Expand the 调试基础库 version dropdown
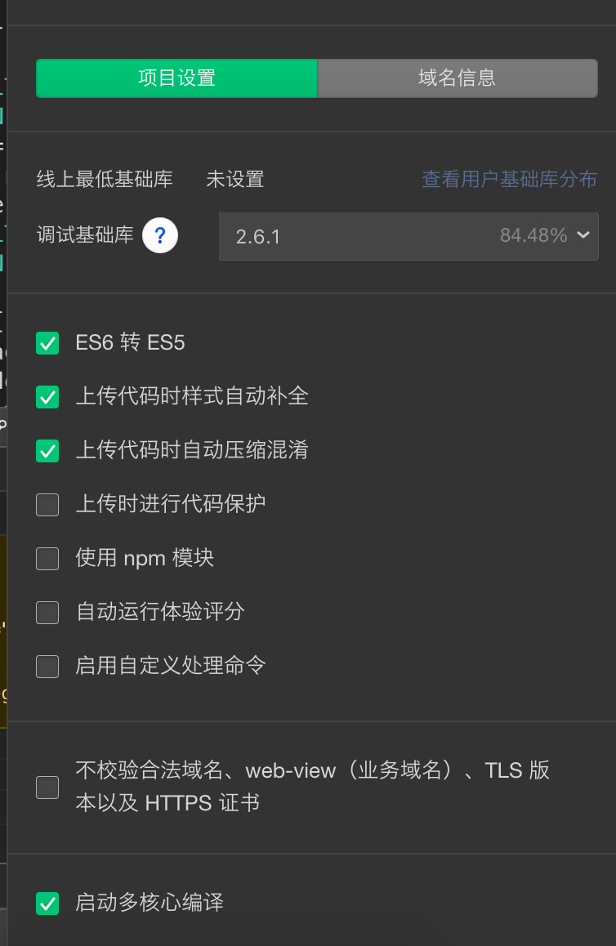 coord(408,237)
